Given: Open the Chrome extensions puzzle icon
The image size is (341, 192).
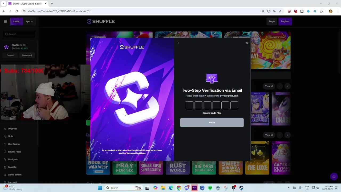Looking at the screenshot, I should click(x=321, y=11).
